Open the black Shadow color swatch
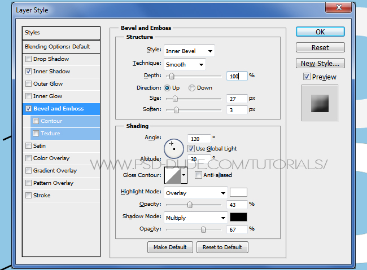 (x=238, y=217)
